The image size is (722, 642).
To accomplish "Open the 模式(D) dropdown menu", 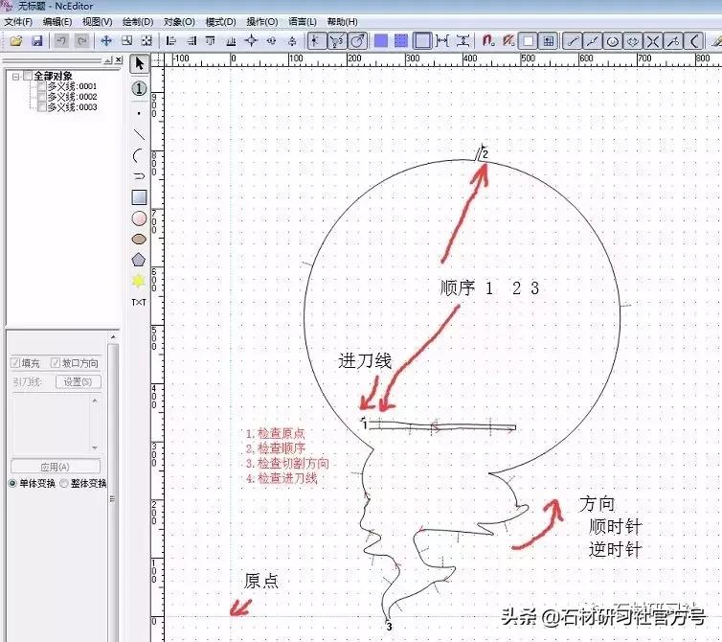I will (220, 21).
